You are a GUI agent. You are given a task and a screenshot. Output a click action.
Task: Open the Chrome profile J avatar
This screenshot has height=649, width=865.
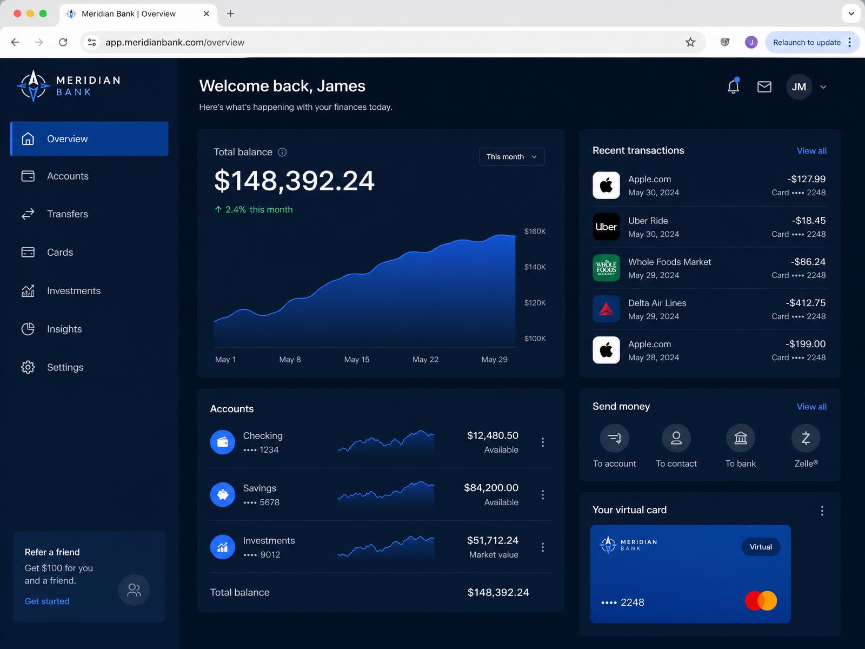(x=751, y=42)
